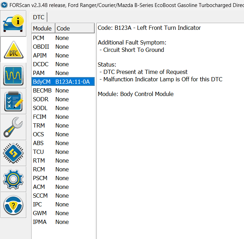Screen dimensions: 244x239
Task: Open the oscilloscope dashboard sidebar icon
Action: tap(13, 75)
